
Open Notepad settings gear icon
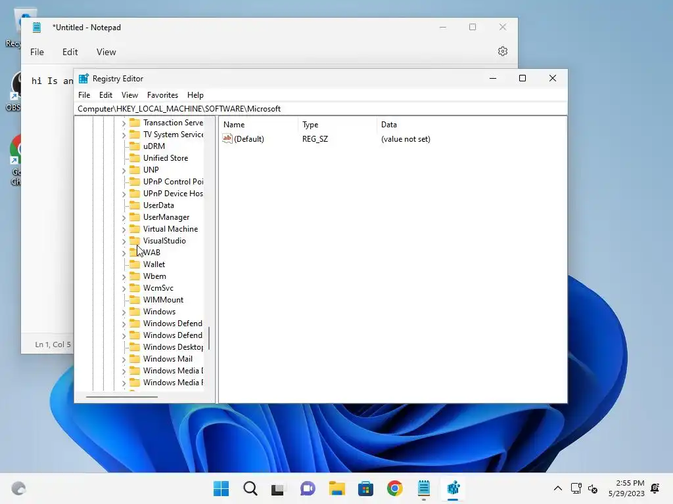click(503, 51)
